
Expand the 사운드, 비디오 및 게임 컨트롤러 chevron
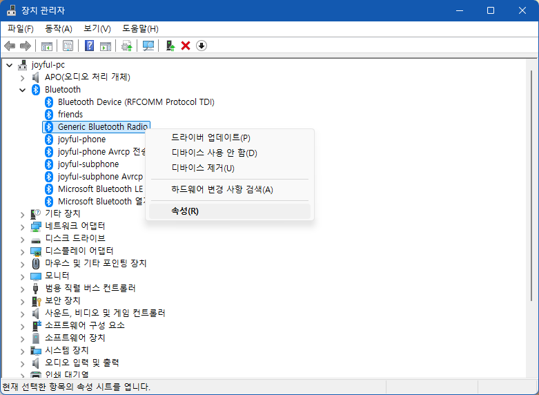[23, 314]
